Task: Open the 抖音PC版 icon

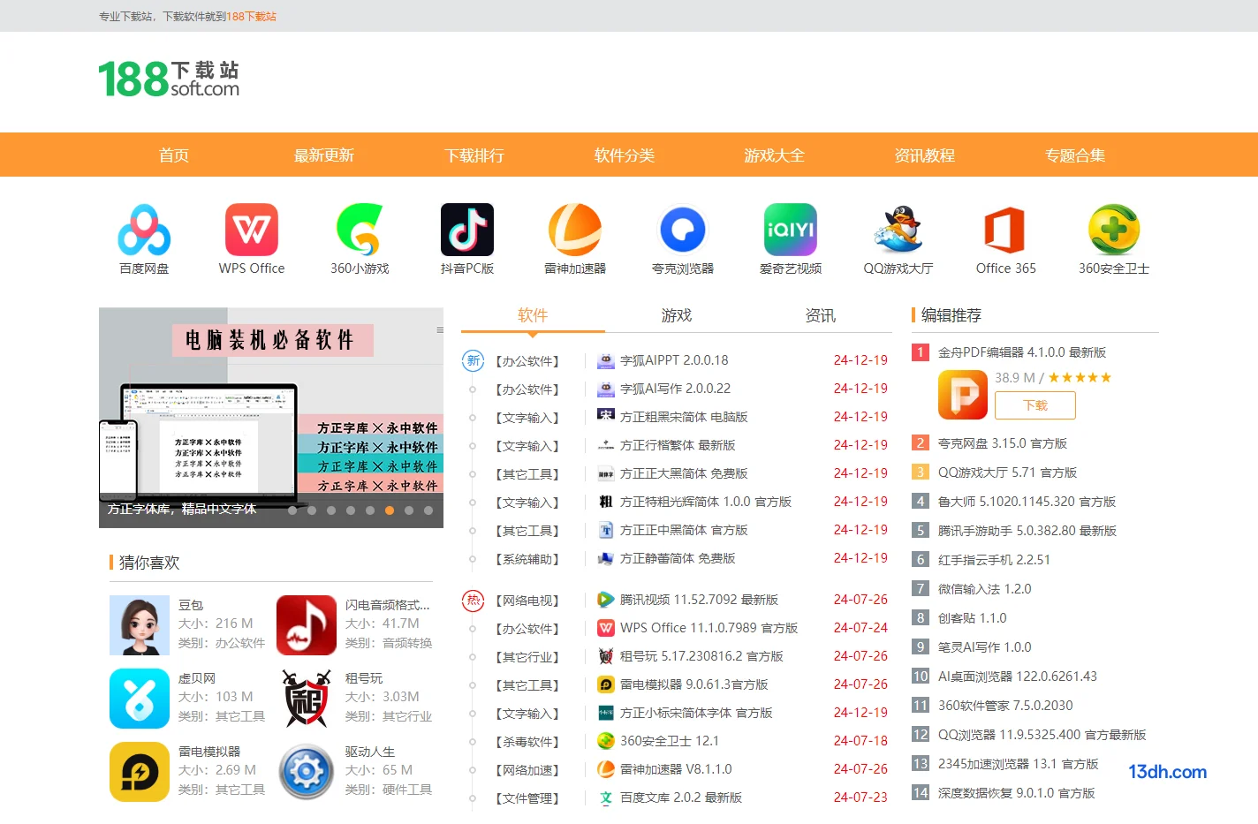Action: 467,230
